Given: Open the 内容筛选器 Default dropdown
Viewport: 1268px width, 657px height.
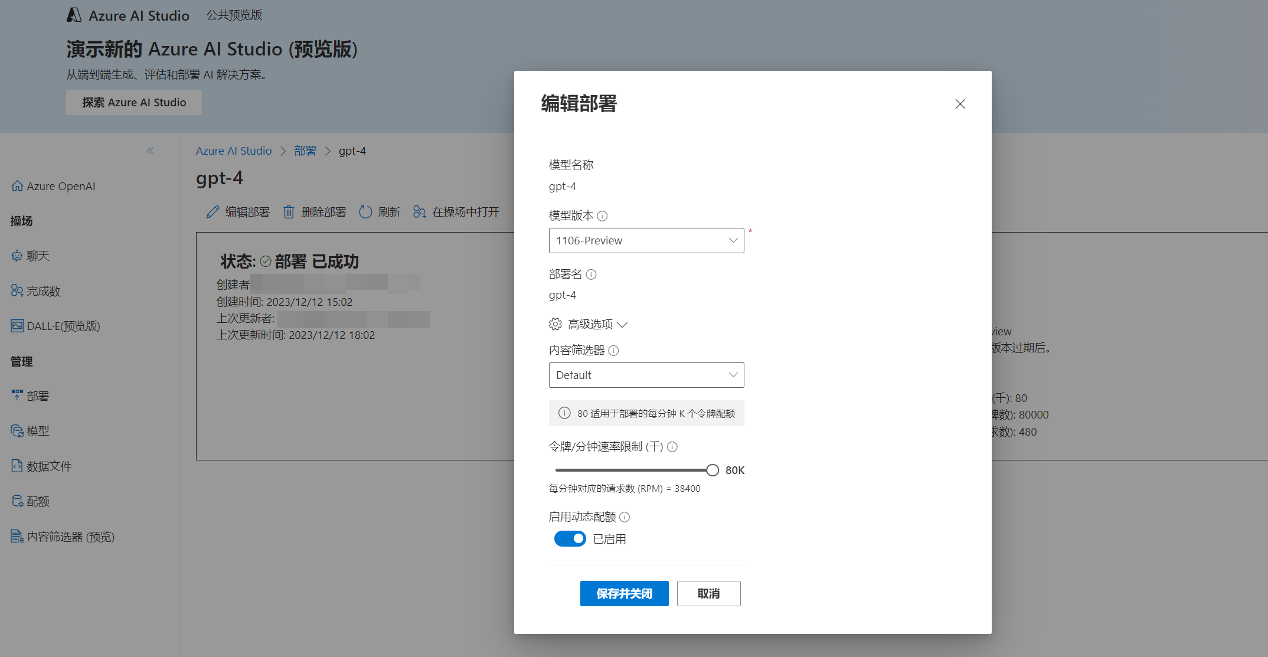Looking at the screenshot, I should click(x=646, y=375).
